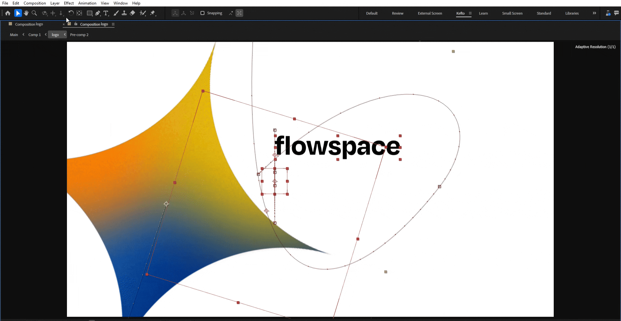
Task: Open the View menu
Action: click(105, 3)
